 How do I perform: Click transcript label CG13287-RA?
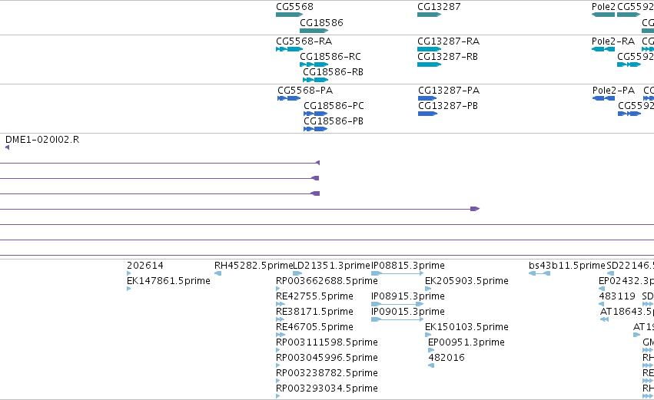(448, 41)
